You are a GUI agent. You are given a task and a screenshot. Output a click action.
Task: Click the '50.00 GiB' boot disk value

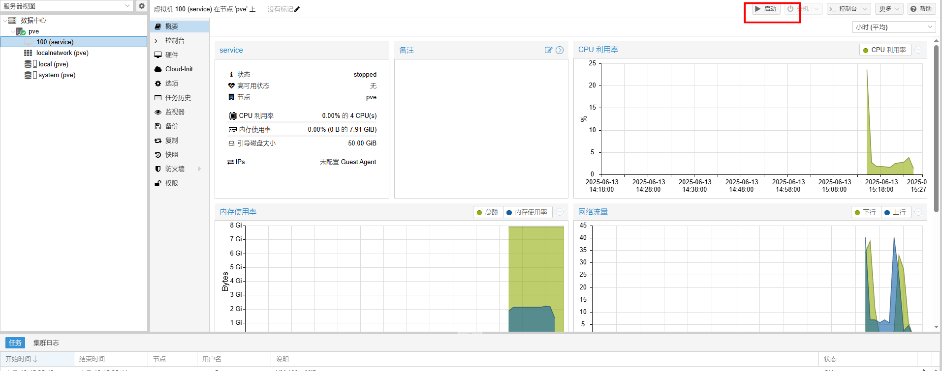click(x=362, y=143)
